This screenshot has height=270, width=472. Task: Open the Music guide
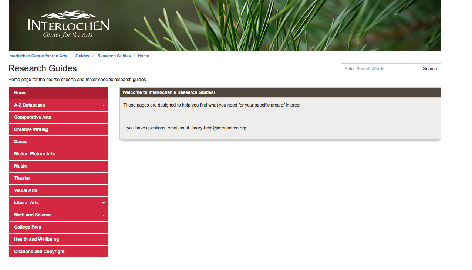point(58,166)
